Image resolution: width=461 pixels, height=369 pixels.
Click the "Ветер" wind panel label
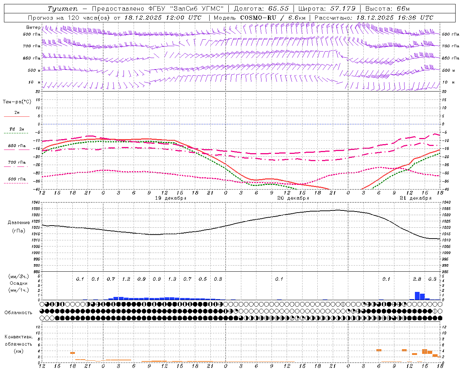(x=33, y=27)
